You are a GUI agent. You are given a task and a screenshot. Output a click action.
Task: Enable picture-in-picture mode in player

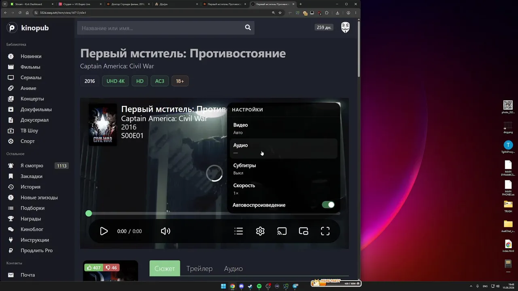pos(304,231)
